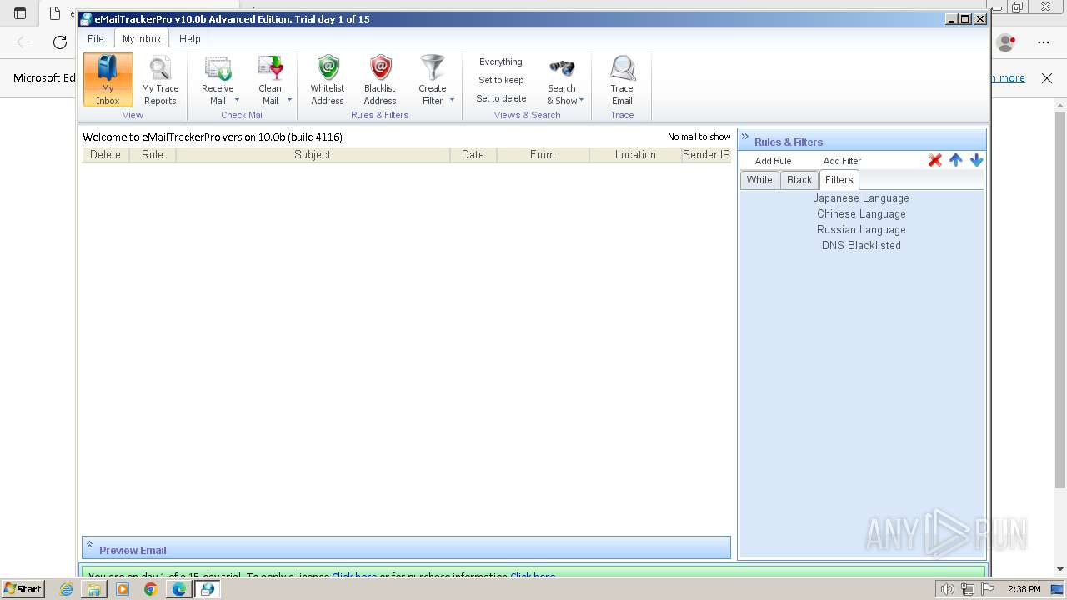Collapse the Rules & Filters panel

click(745, 137)
